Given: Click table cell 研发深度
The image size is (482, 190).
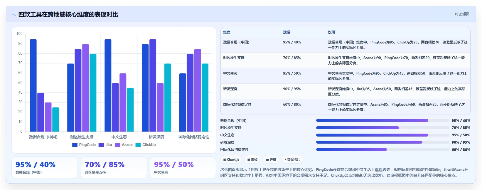Looking at the screenshot, I should pos(230,89).
